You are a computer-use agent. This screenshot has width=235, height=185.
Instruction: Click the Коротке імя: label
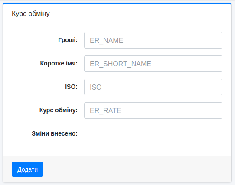coord(59,63)
